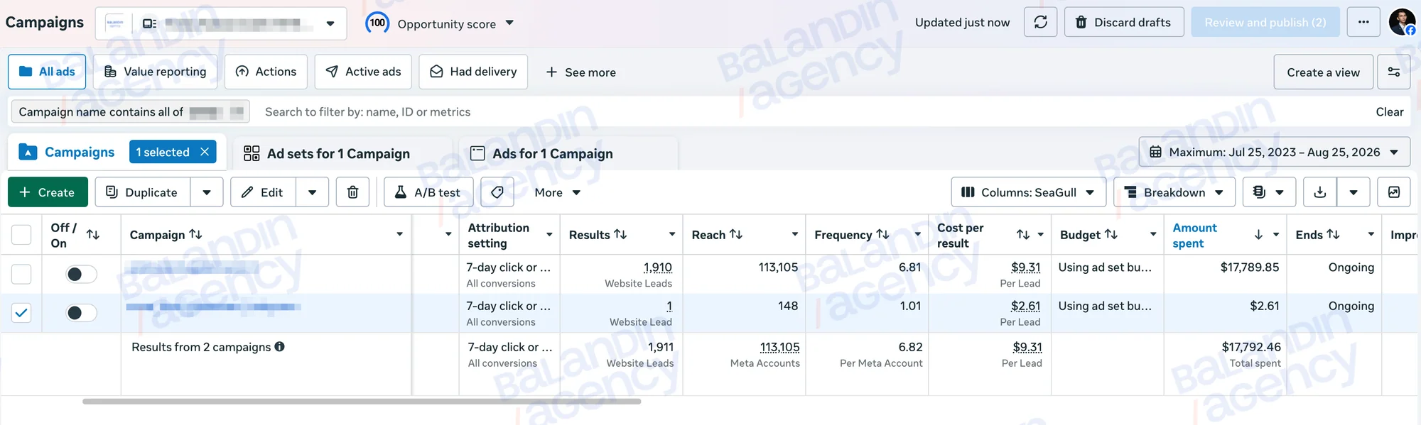Open the three-dots more options menu
Image resolution: width=1421 pixels, height=425 pixels.
[1363, 22]
